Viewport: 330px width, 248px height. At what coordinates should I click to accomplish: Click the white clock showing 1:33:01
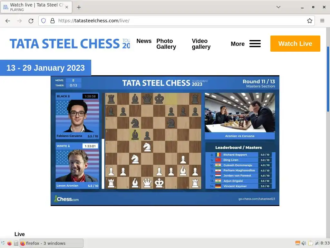[90, 146]
